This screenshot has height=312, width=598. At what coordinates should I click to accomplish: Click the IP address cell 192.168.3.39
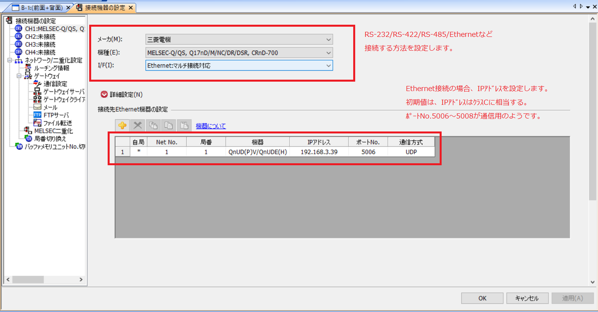319,152
